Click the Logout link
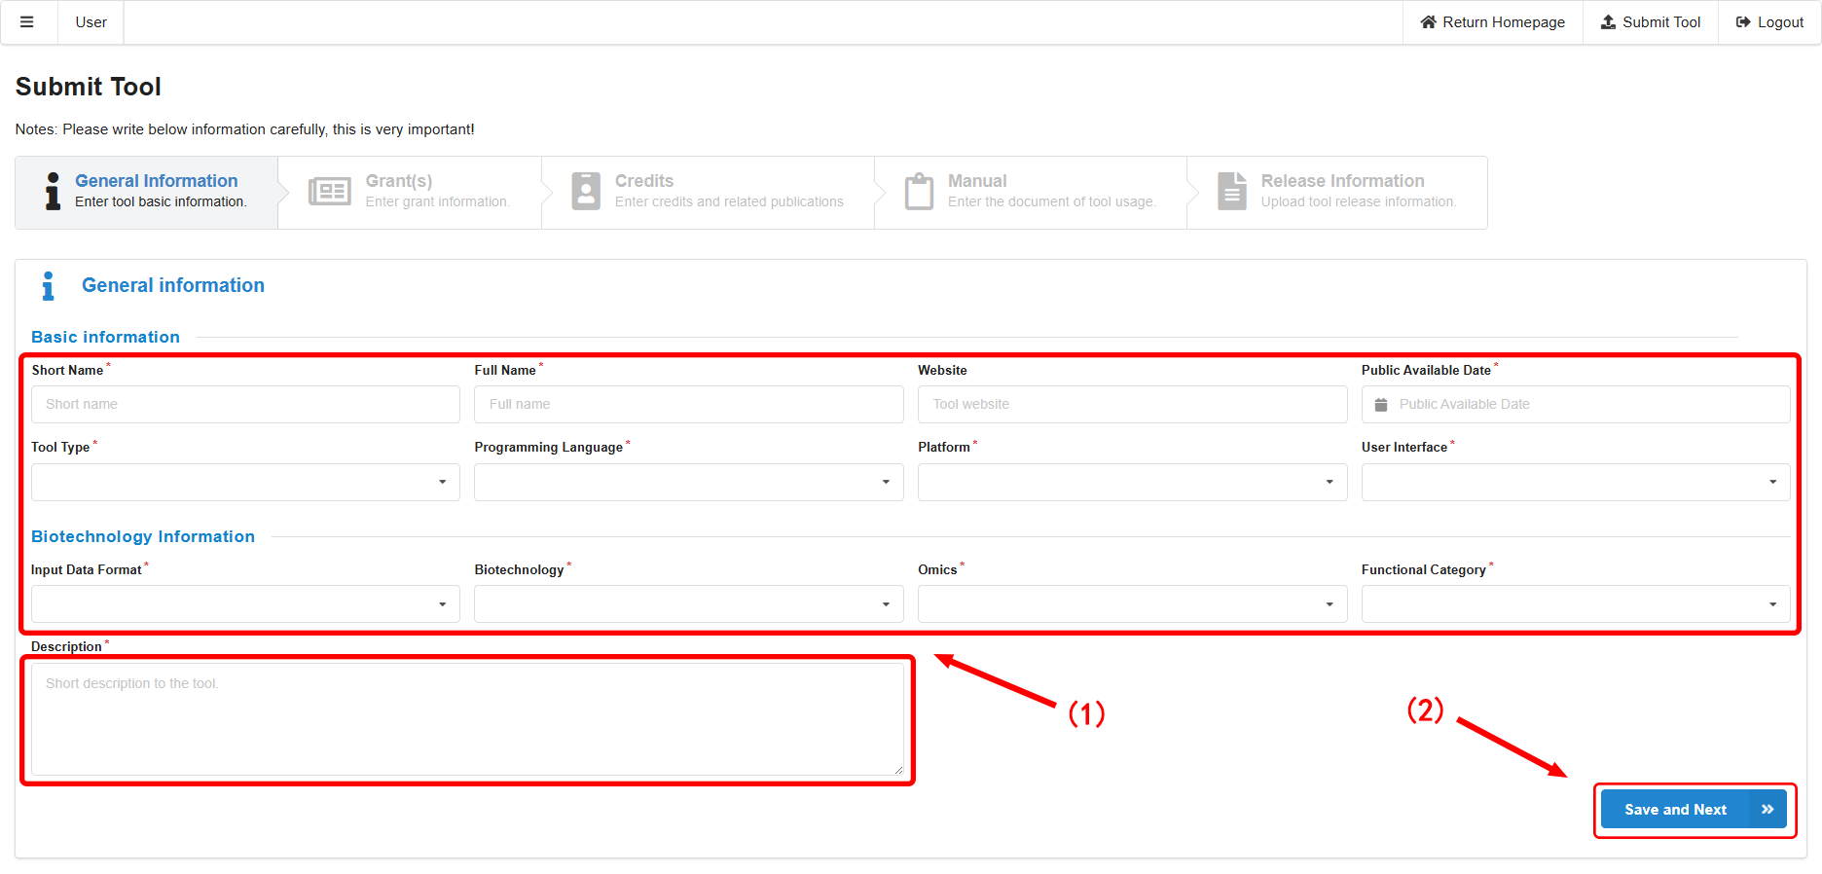 (1769, 22)
